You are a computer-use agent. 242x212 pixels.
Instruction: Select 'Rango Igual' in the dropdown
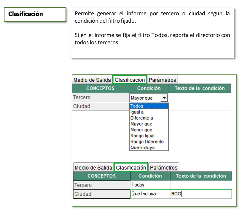click(x=149, y=136)
